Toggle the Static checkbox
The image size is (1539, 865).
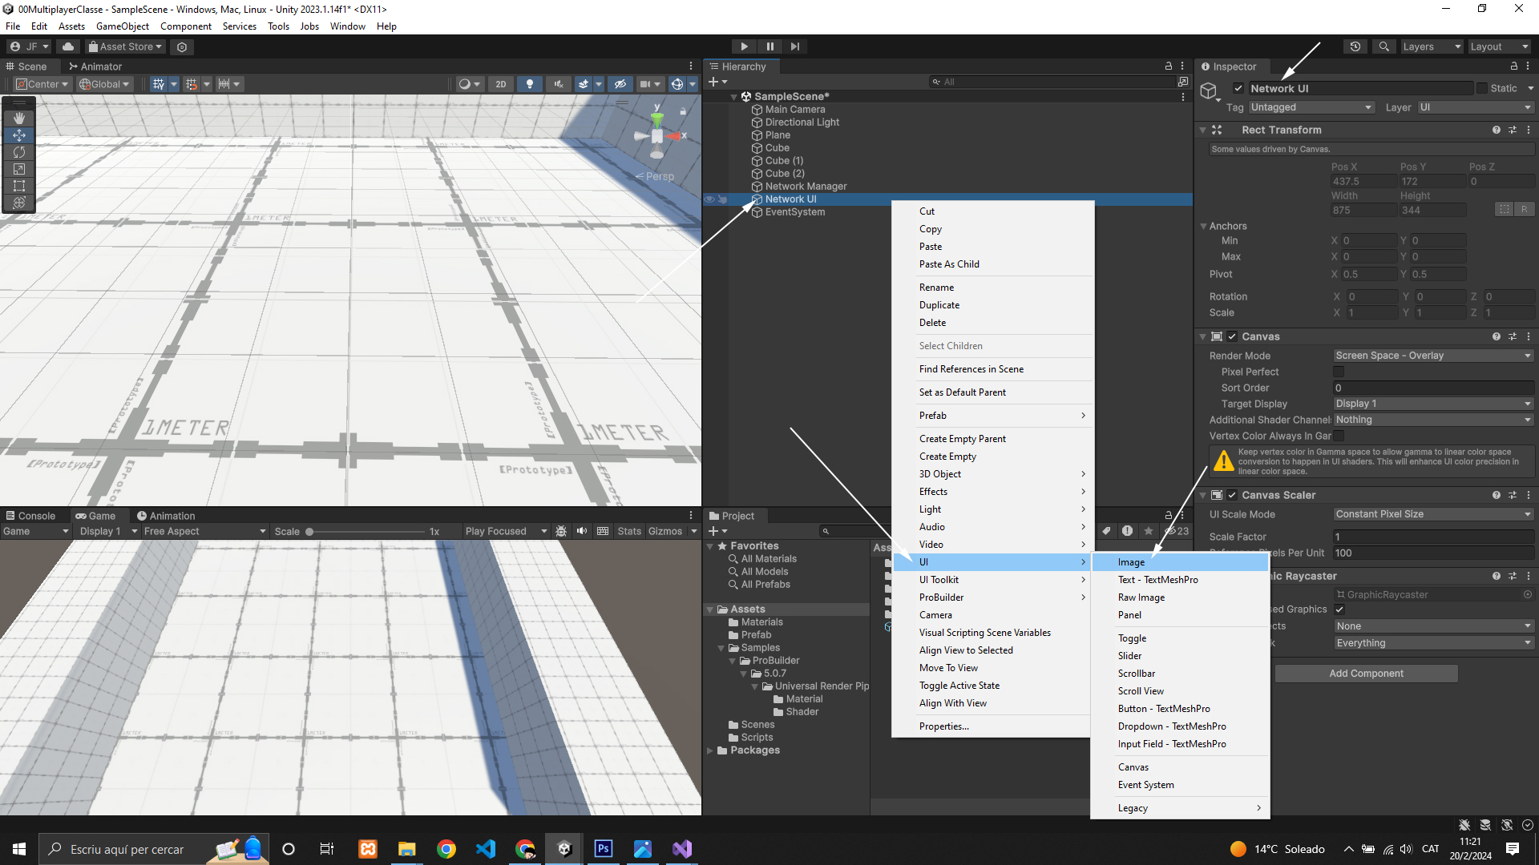click(1482, 89)
